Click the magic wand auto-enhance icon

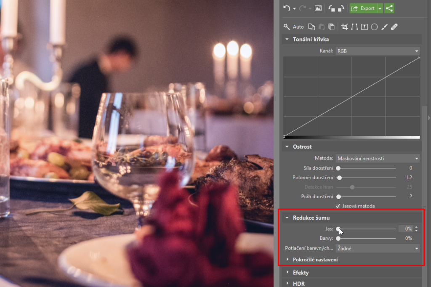[286, 27]
